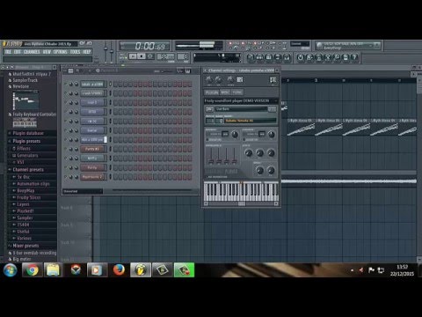Image resolution: width=422 pixels, height=317 pixels.
Task: Toggle the checkbox below the envelope section
Action: pos(207,177)
